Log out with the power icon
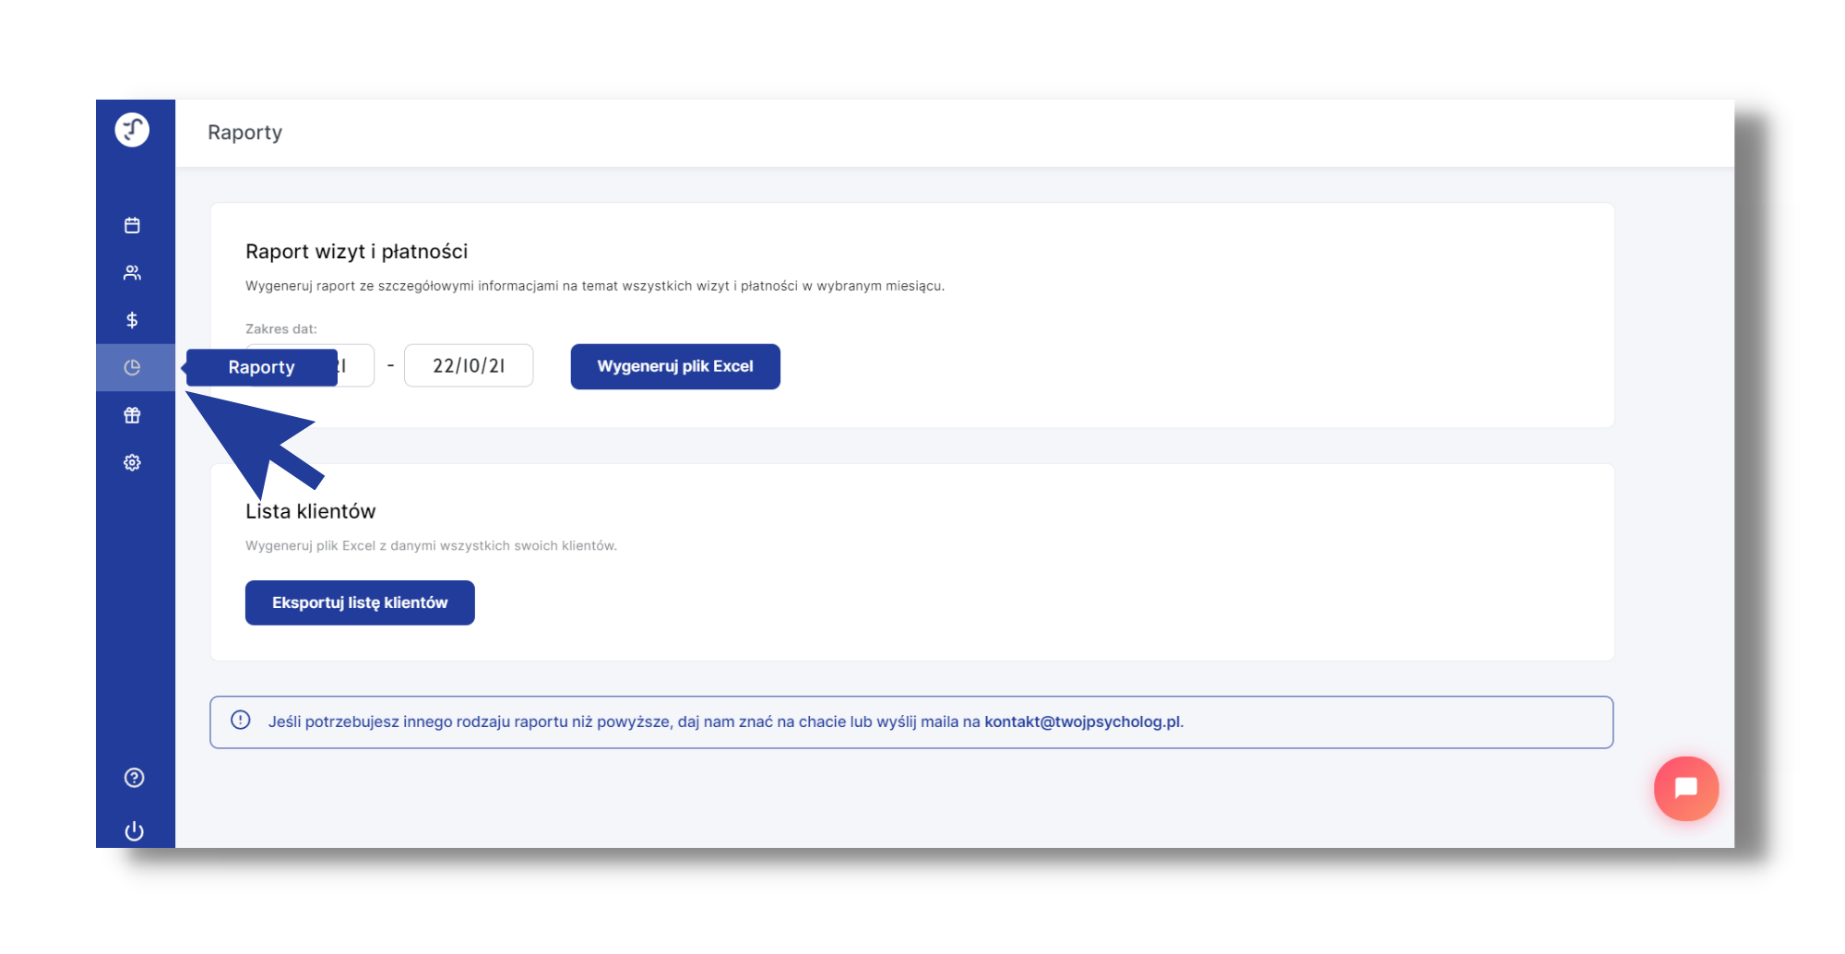 click(x=134, y=830)
